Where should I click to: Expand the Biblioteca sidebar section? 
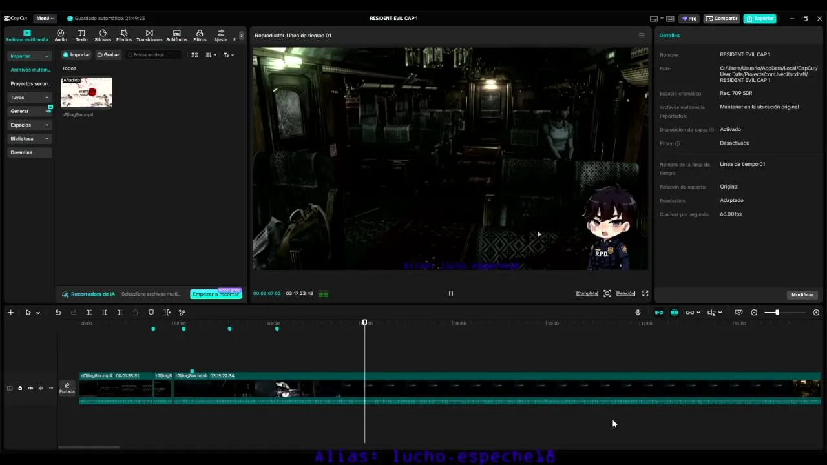(29, 139)
